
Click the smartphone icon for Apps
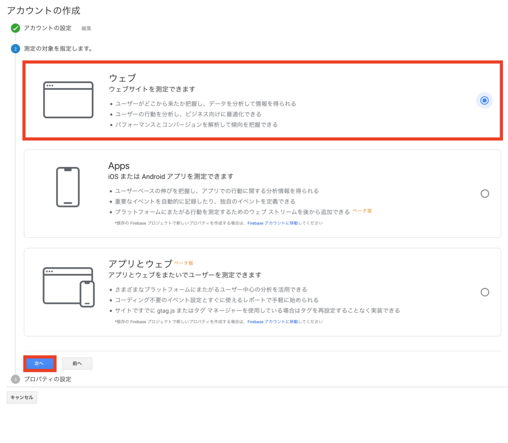click(67, 187)
